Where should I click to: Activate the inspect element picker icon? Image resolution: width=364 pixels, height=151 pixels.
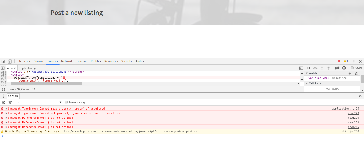tap(3, 61)
